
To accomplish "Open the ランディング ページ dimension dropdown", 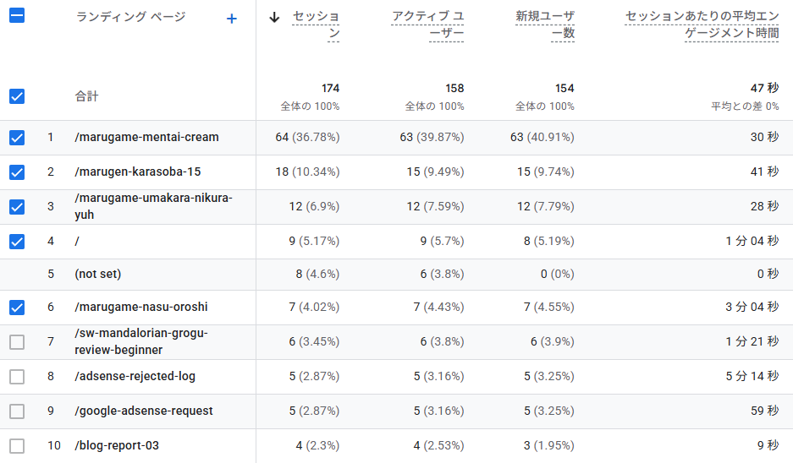I will pyautogui.click(x=130, y=17).
